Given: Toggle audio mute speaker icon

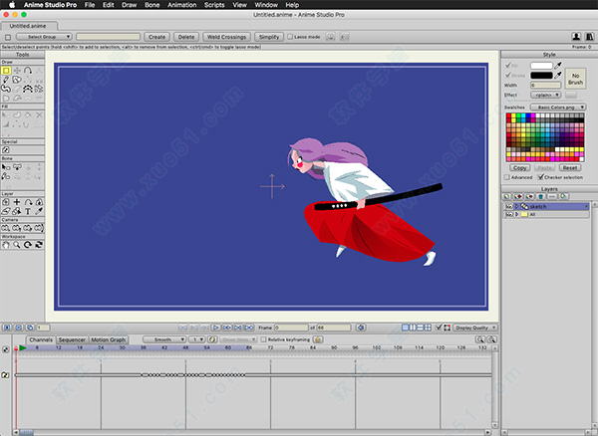Looking at the screenshot, I should click(x=361, y=327).
